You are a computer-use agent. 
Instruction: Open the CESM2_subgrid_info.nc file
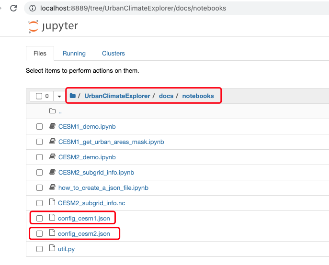pos(91,203)
